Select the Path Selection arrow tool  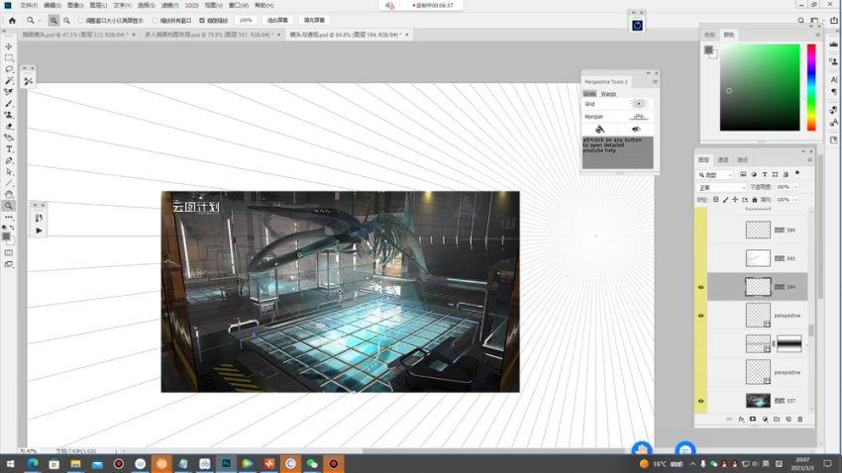click(9, 172)
